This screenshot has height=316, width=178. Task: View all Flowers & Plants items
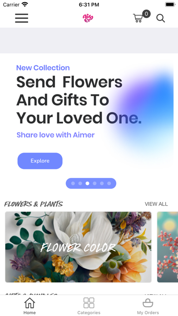pyautogui.click(x=156, y=204)
